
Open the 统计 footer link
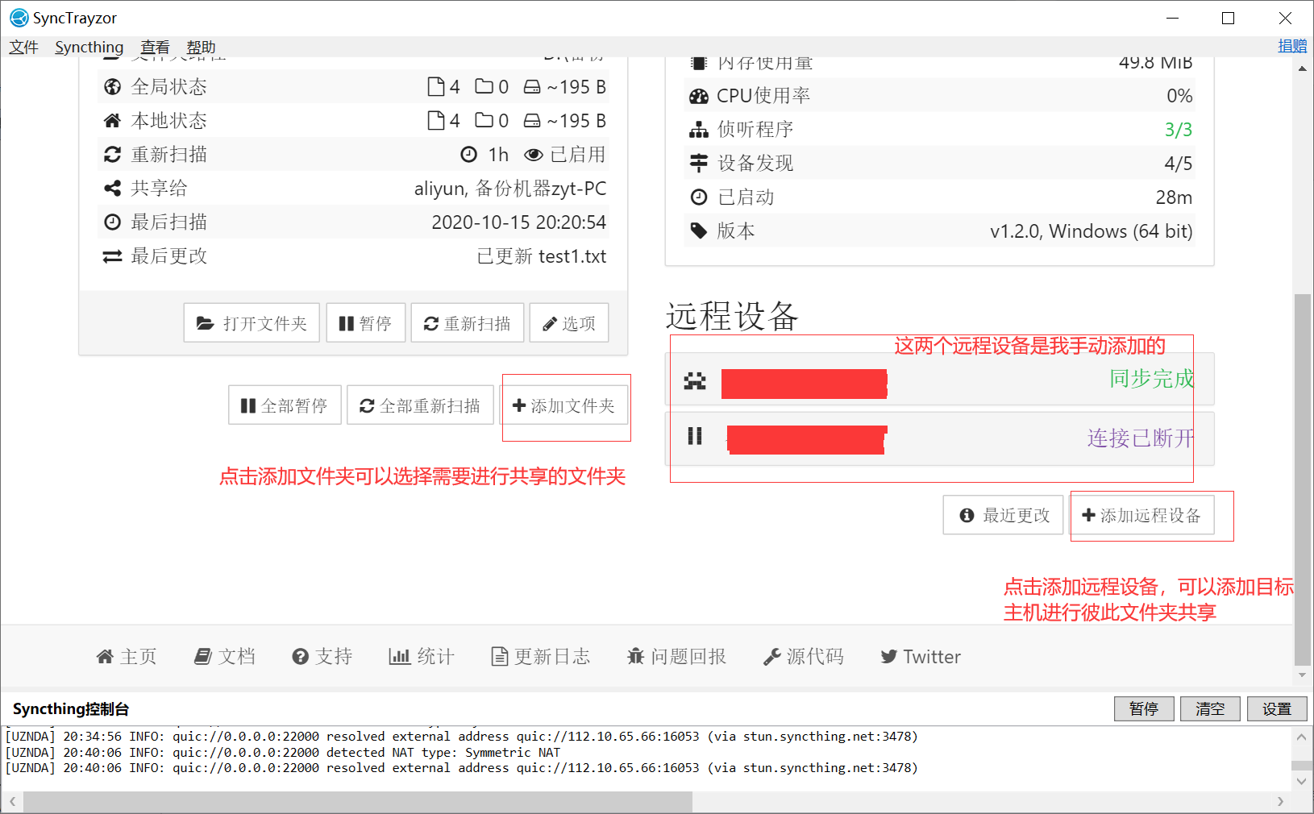coord(422,657)
